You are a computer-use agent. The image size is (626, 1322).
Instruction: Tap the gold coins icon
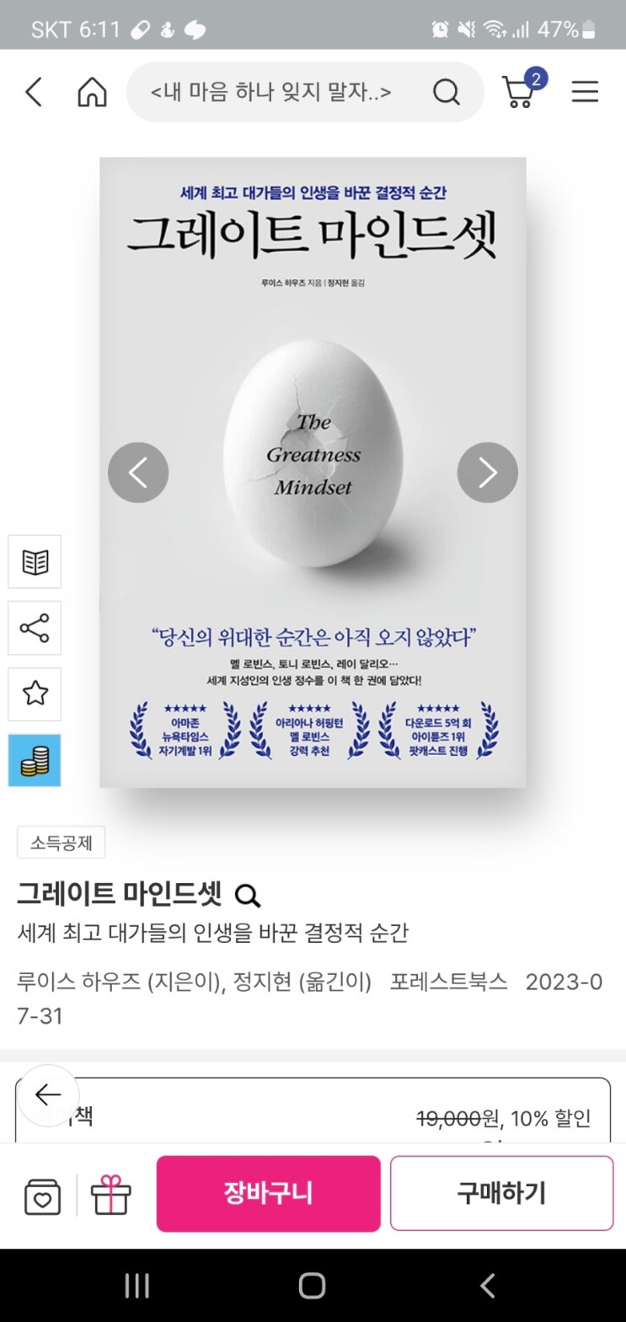[x=35, y=760]
